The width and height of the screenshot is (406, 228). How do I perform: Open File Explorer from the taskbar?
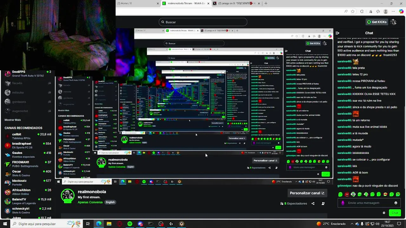pos(109,224)
